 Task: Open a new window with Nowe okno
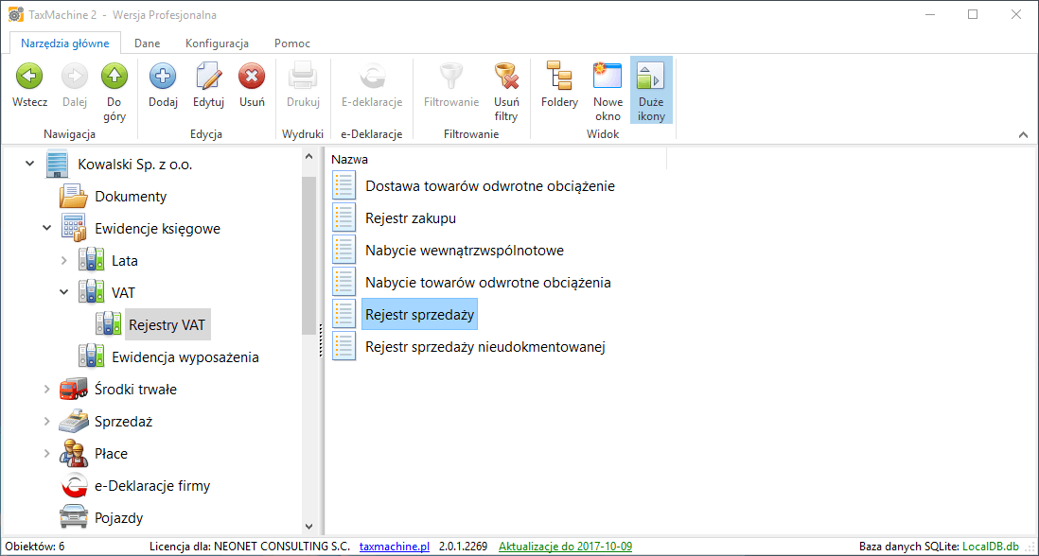coord(608,77)
